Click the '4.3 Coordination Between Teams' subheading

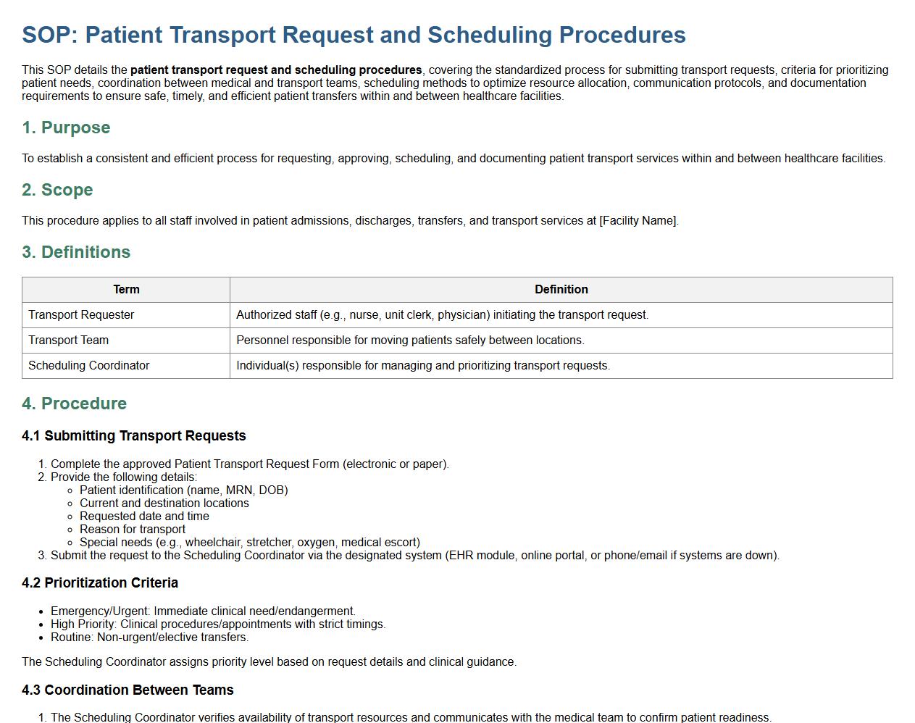(x=128, y=690)
